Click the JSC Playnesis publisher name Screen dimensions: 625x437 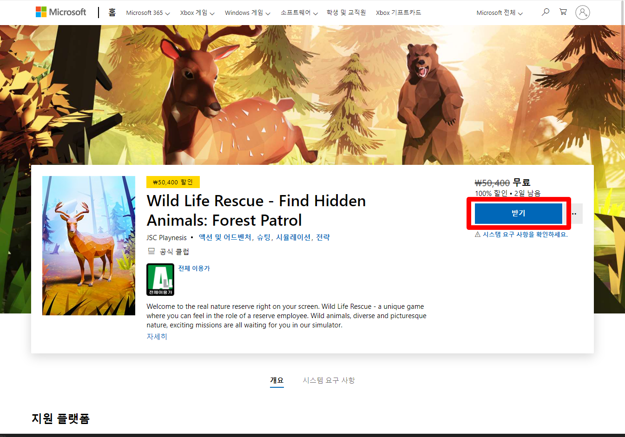(166, 238)
